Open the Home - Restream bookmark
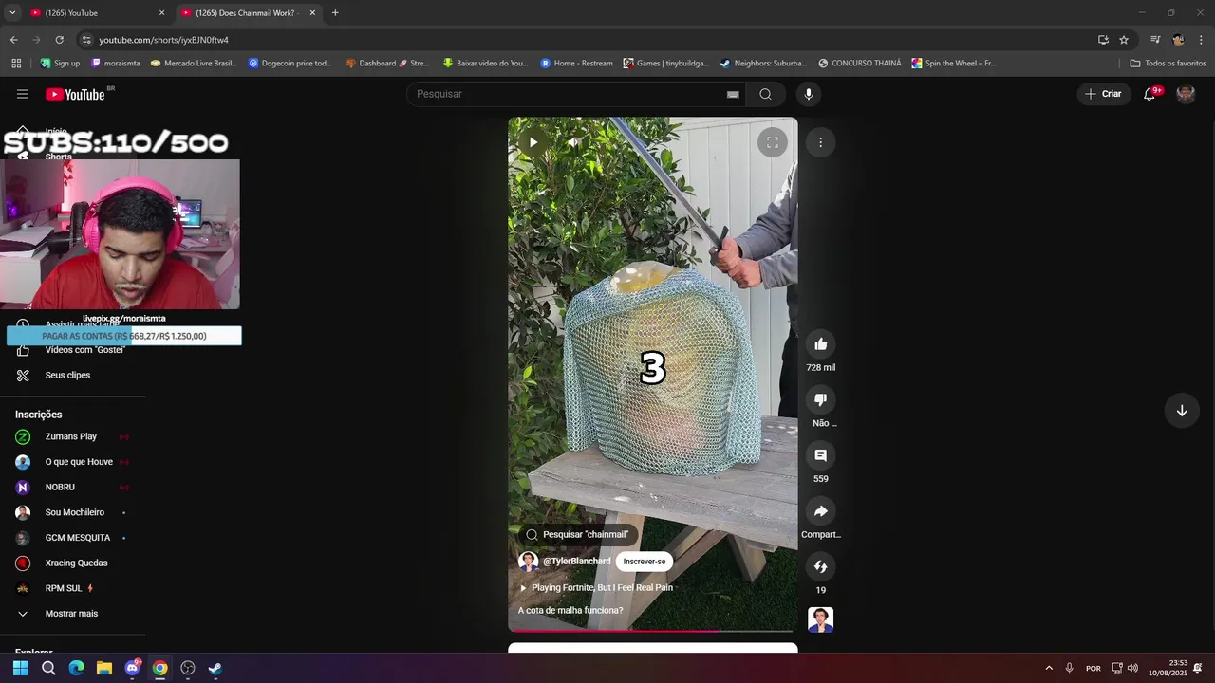The image size is (1215, 683). [577, 64]
